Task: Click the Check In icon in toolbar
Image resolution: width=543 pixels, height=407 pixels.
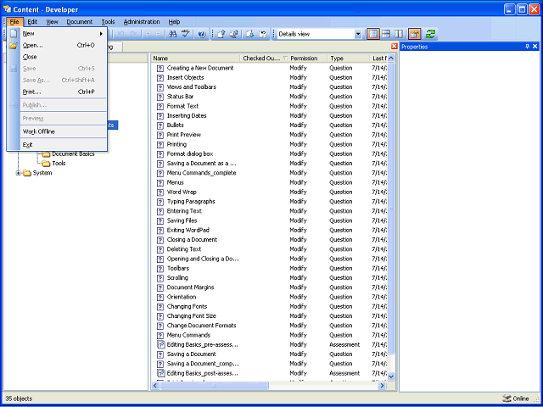Action: [x=221, y=34]
